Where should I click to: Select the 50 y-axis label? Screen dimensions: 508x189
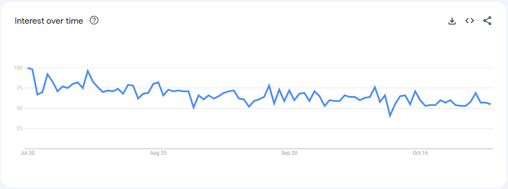19,108
